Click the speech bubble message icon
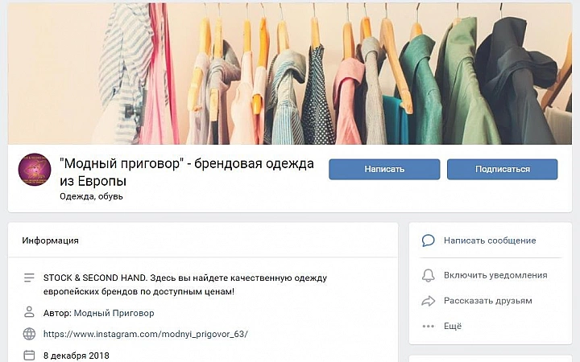 click(428, 241)
